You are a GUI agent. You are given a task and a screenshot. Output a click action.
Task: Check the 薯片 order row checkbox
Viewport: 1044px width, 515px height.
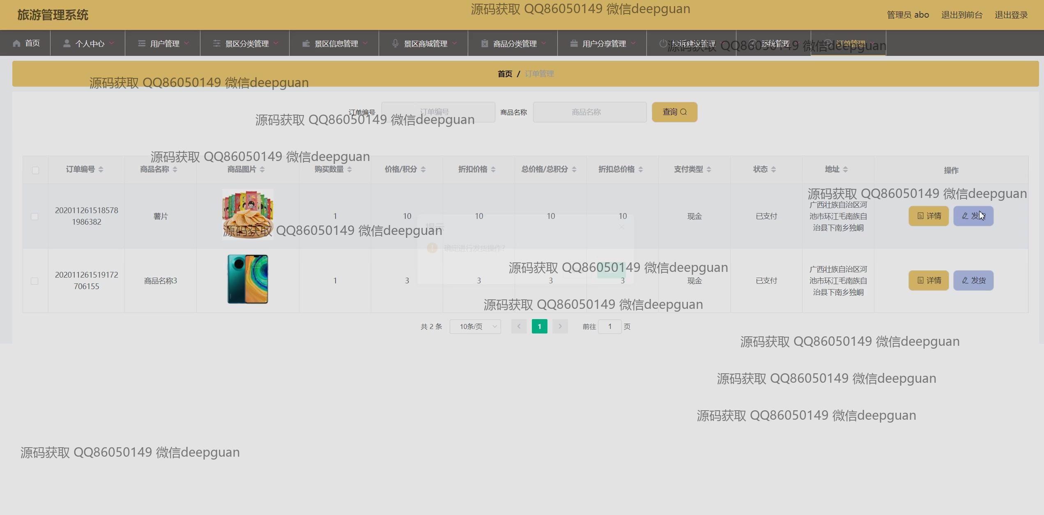click(34, 216)
